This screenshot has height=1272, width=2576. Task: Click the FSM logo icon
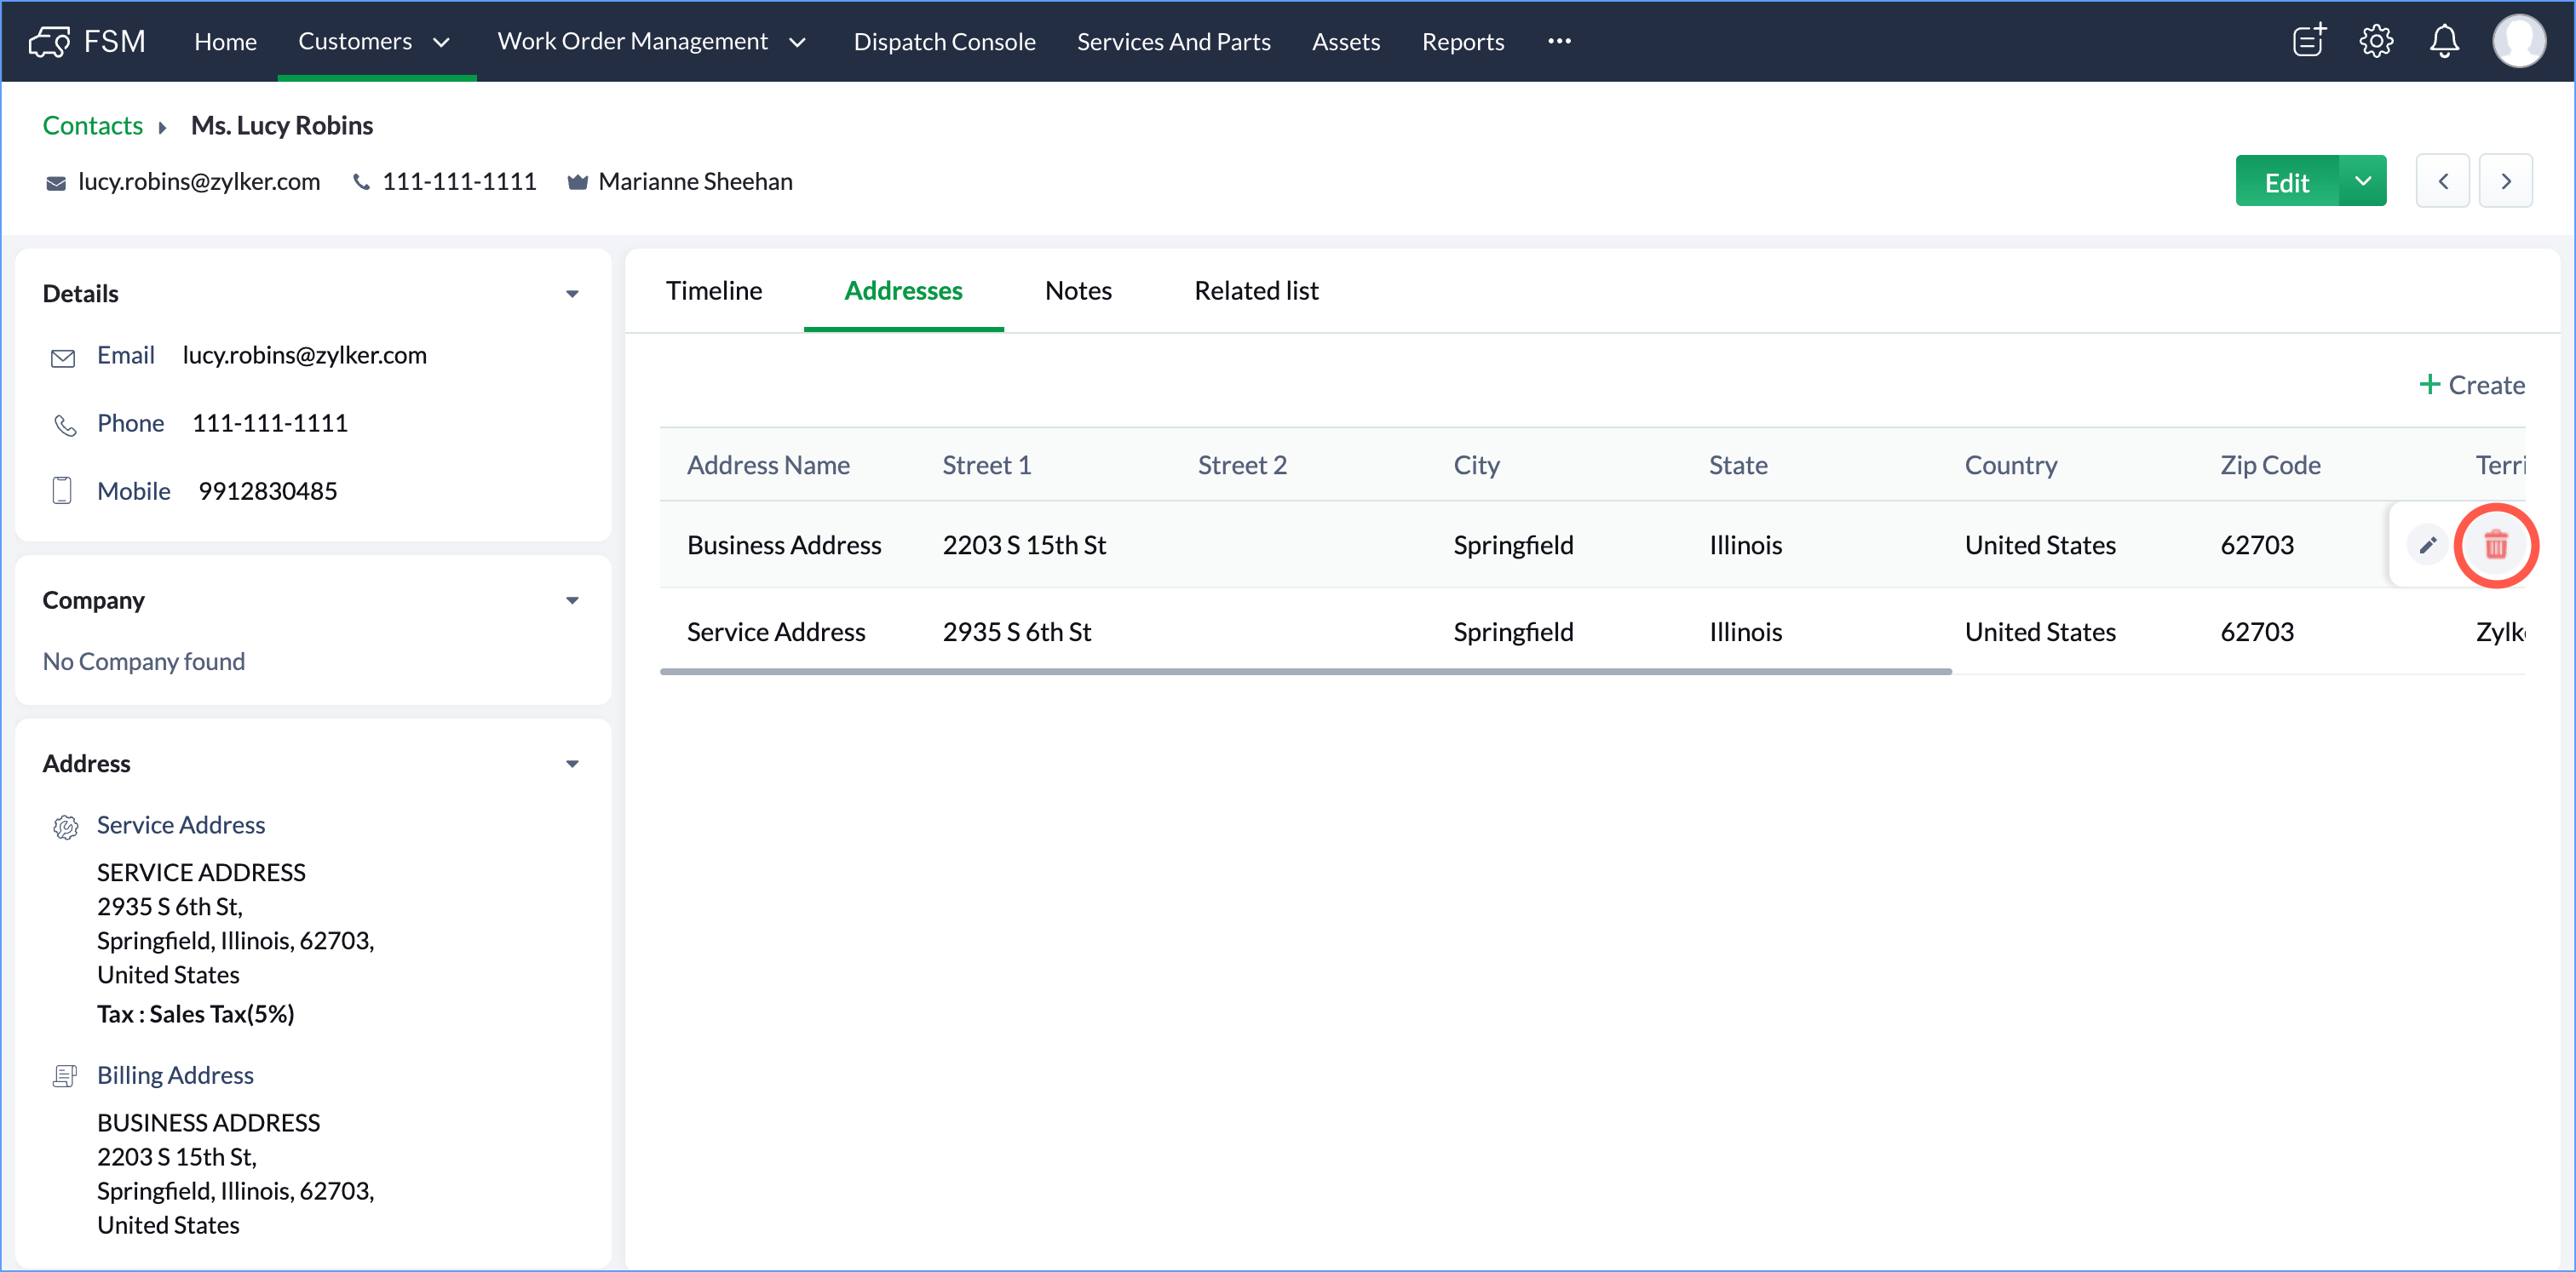48,41
